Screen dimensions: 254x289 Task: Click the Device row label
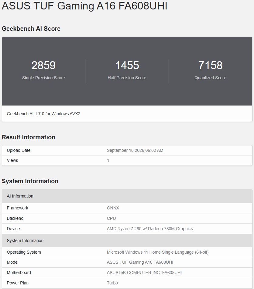(13, 229)
